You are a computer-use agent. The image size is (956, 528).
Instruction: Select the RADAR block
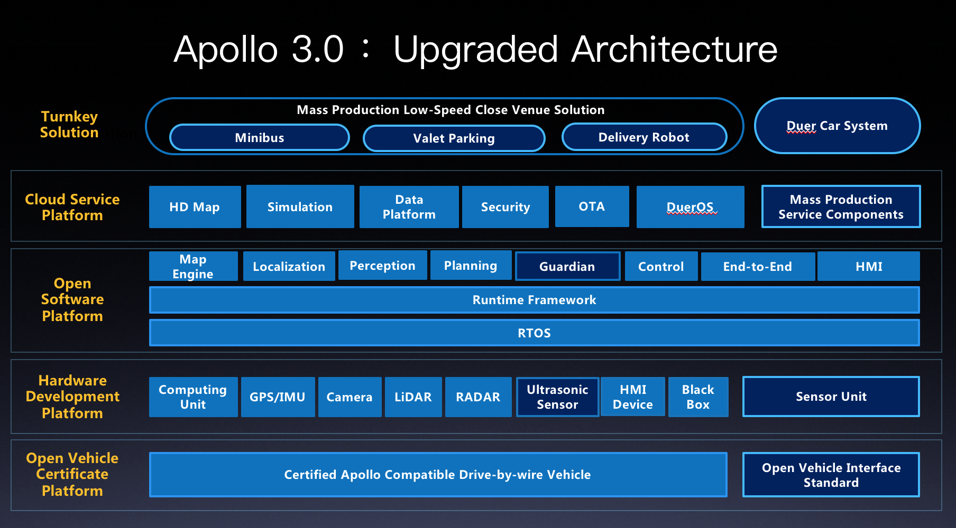click(x=478, y=397)
